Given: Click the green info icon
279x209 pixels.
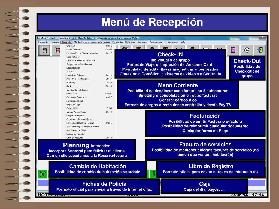Looking at the screenshot, I should click(x=154, y=174).
